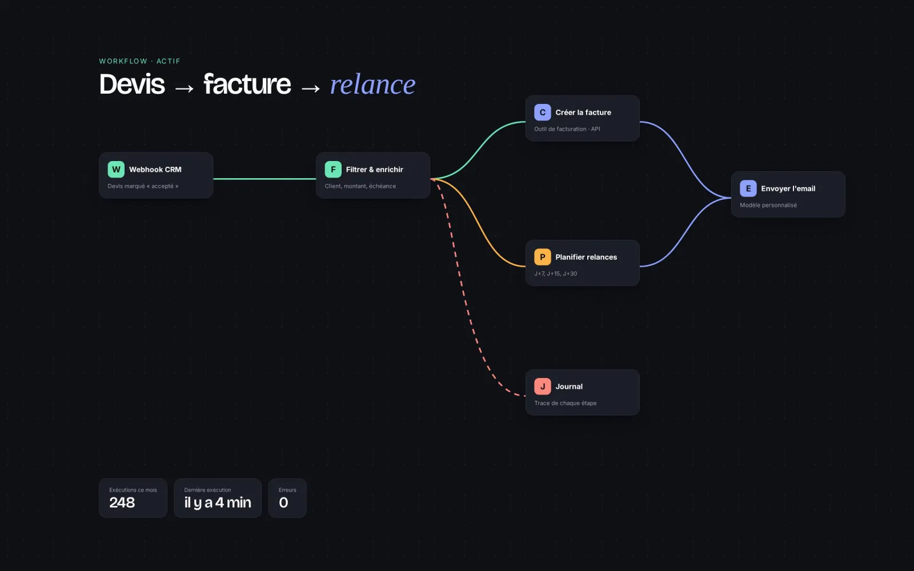Screen dimensions: 914x571
Task: Click the green F icon on Filtrer & enrichir
Action: (x=333, y=170)
